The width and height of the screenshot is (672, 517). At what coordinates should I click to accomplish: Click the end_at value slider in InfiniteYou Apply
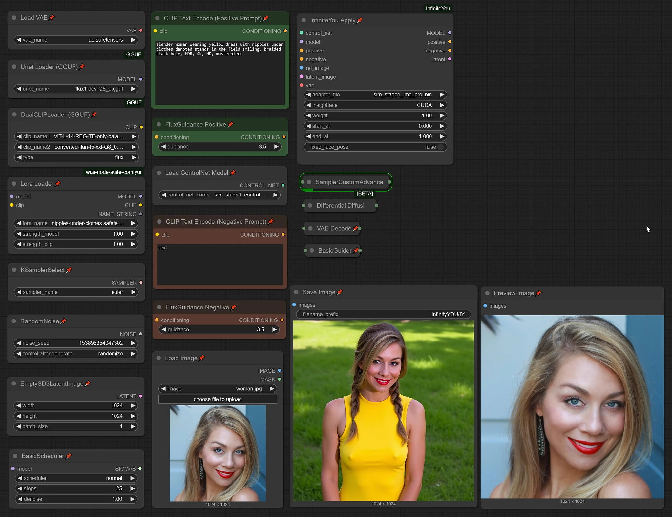tap(375, 137)
